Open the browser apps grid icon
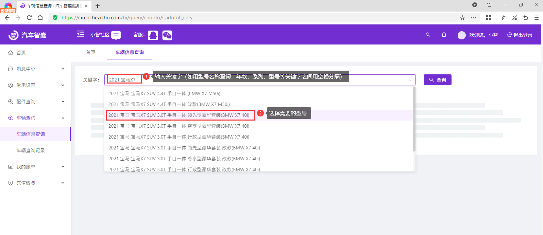 point(489,18)
